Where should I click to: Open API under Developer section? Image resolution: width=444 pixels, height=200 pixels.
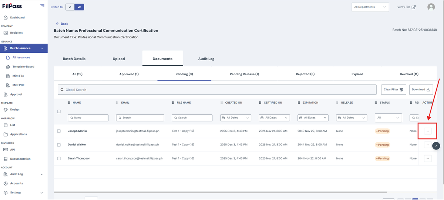click(12, 150)
